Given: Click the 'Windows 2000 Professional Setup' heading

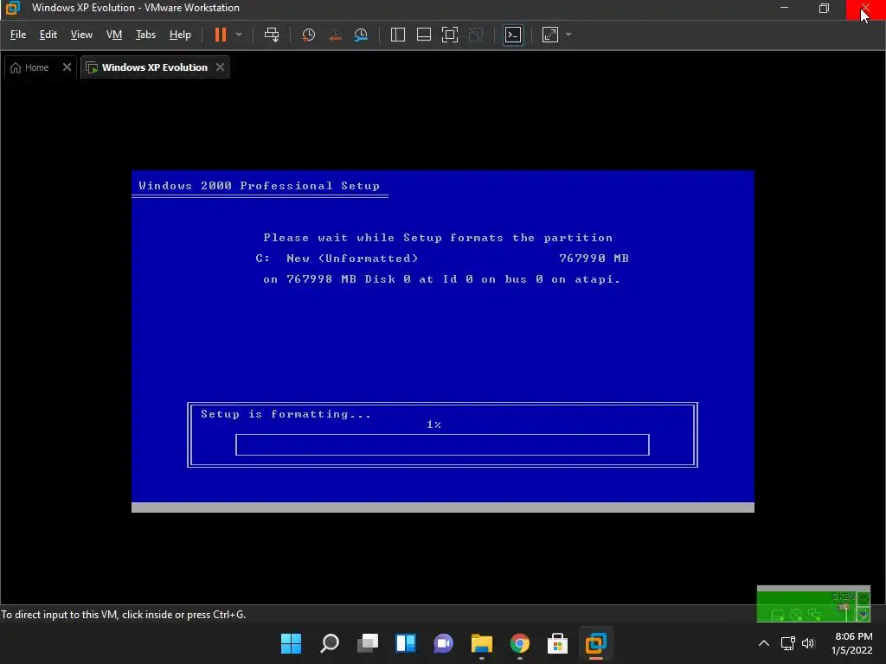Looking at the screenshot, I should click(259, 186).
